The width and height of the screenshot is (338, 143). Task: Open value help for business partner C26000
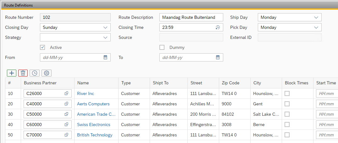(x=66, y=93)
